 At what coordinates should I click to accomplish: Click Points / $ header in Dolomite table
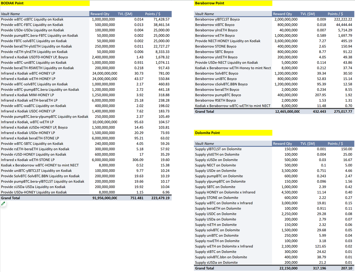coord(335,144)
